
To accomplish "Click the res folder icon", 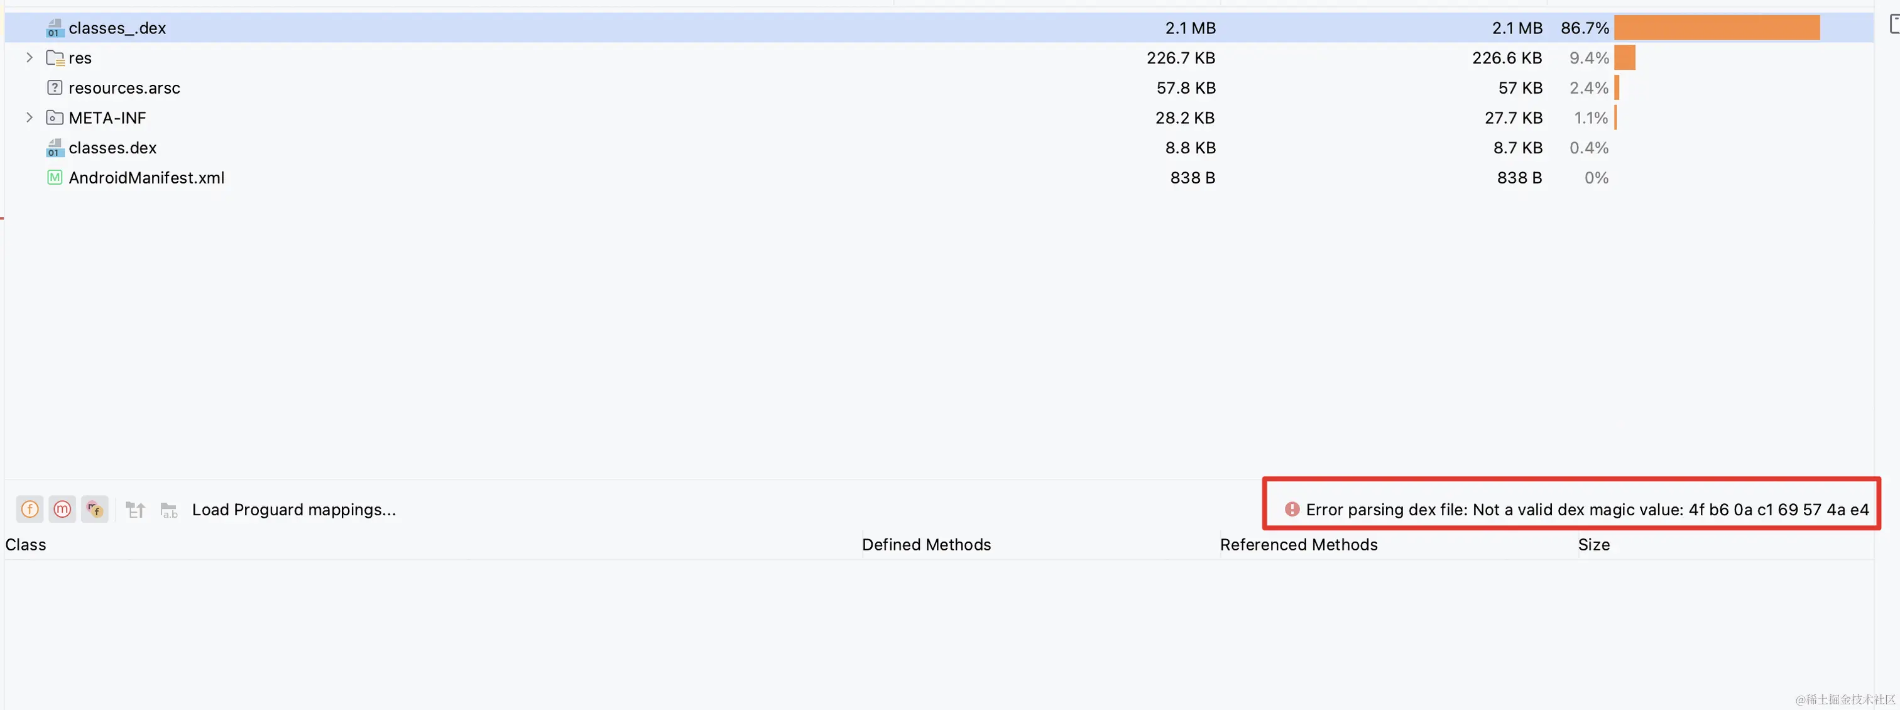I will (55, 58).
